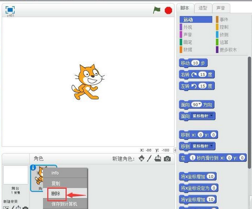Open the 声音 tab

[220, 8]
